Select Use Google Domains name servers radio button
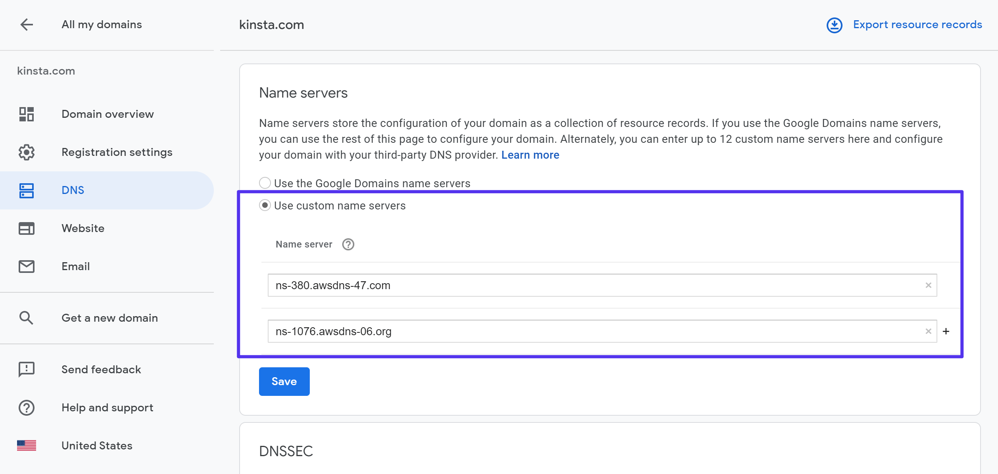 (265, 182)
